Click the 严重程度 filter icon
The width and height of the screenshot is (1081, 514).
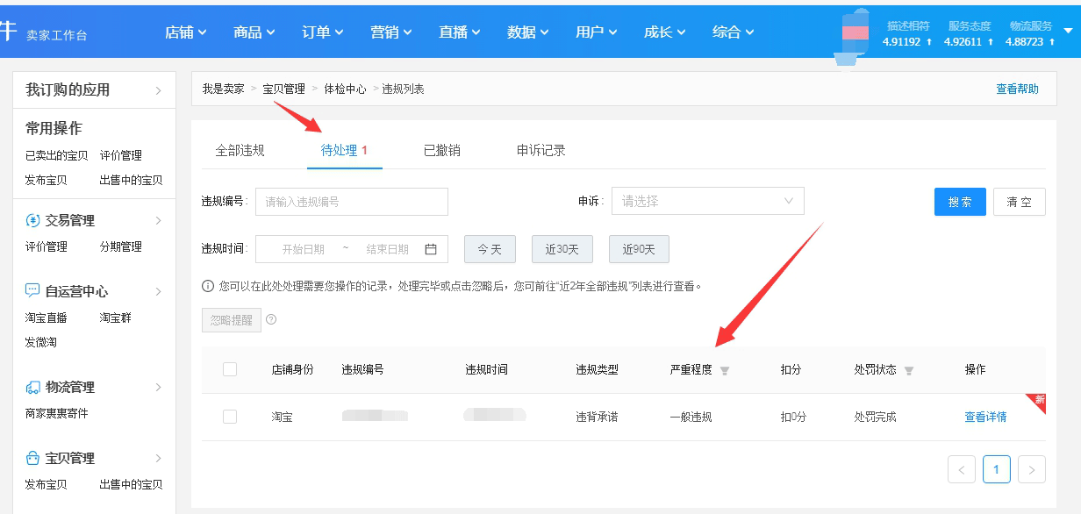(x=725, y=370)
